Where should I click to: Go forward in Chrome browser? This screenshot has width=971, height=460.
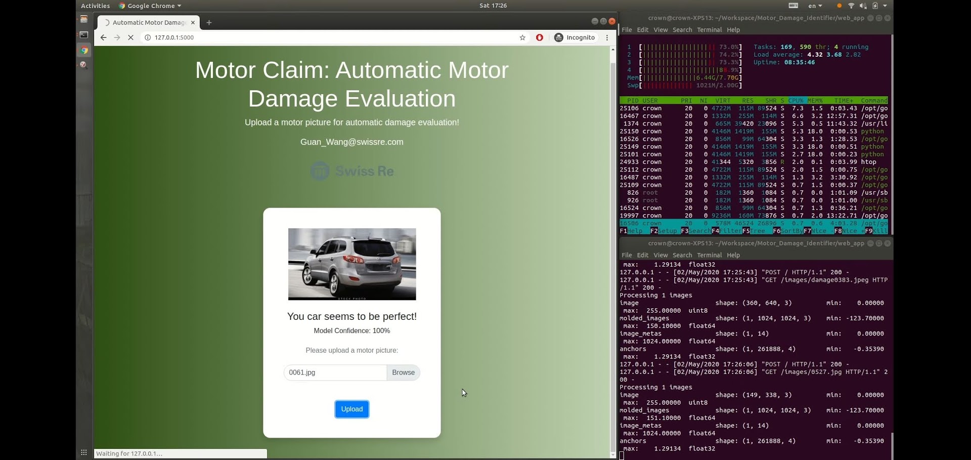pyautogui.click(x=117, y=37)
